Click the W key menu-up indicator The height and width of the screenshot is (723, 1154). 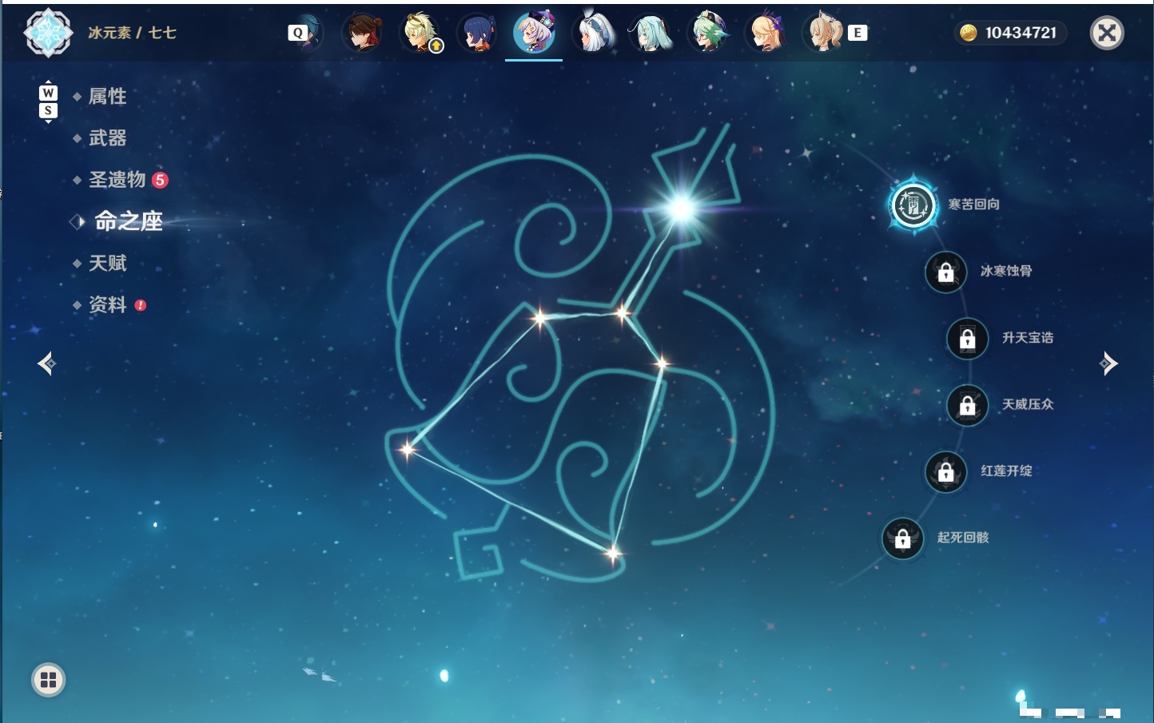(x=48, y=93)
